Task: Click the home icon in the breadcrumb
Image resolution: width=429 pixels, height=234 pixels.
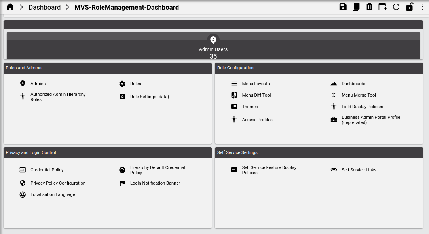Action: pyautogui.click(x=10, y=7)
